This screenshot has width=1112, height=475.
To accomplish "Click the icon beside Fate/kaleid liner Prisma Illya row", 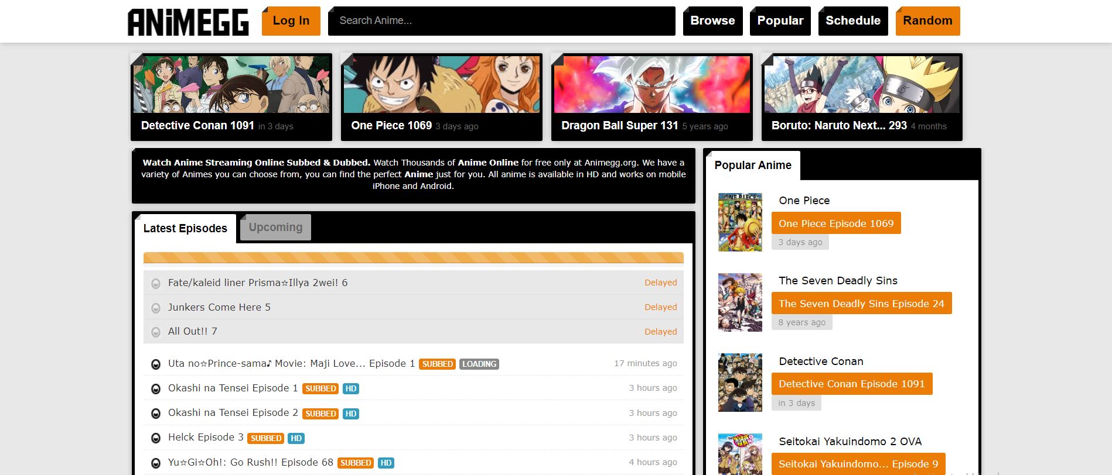I will click(156, 284).
